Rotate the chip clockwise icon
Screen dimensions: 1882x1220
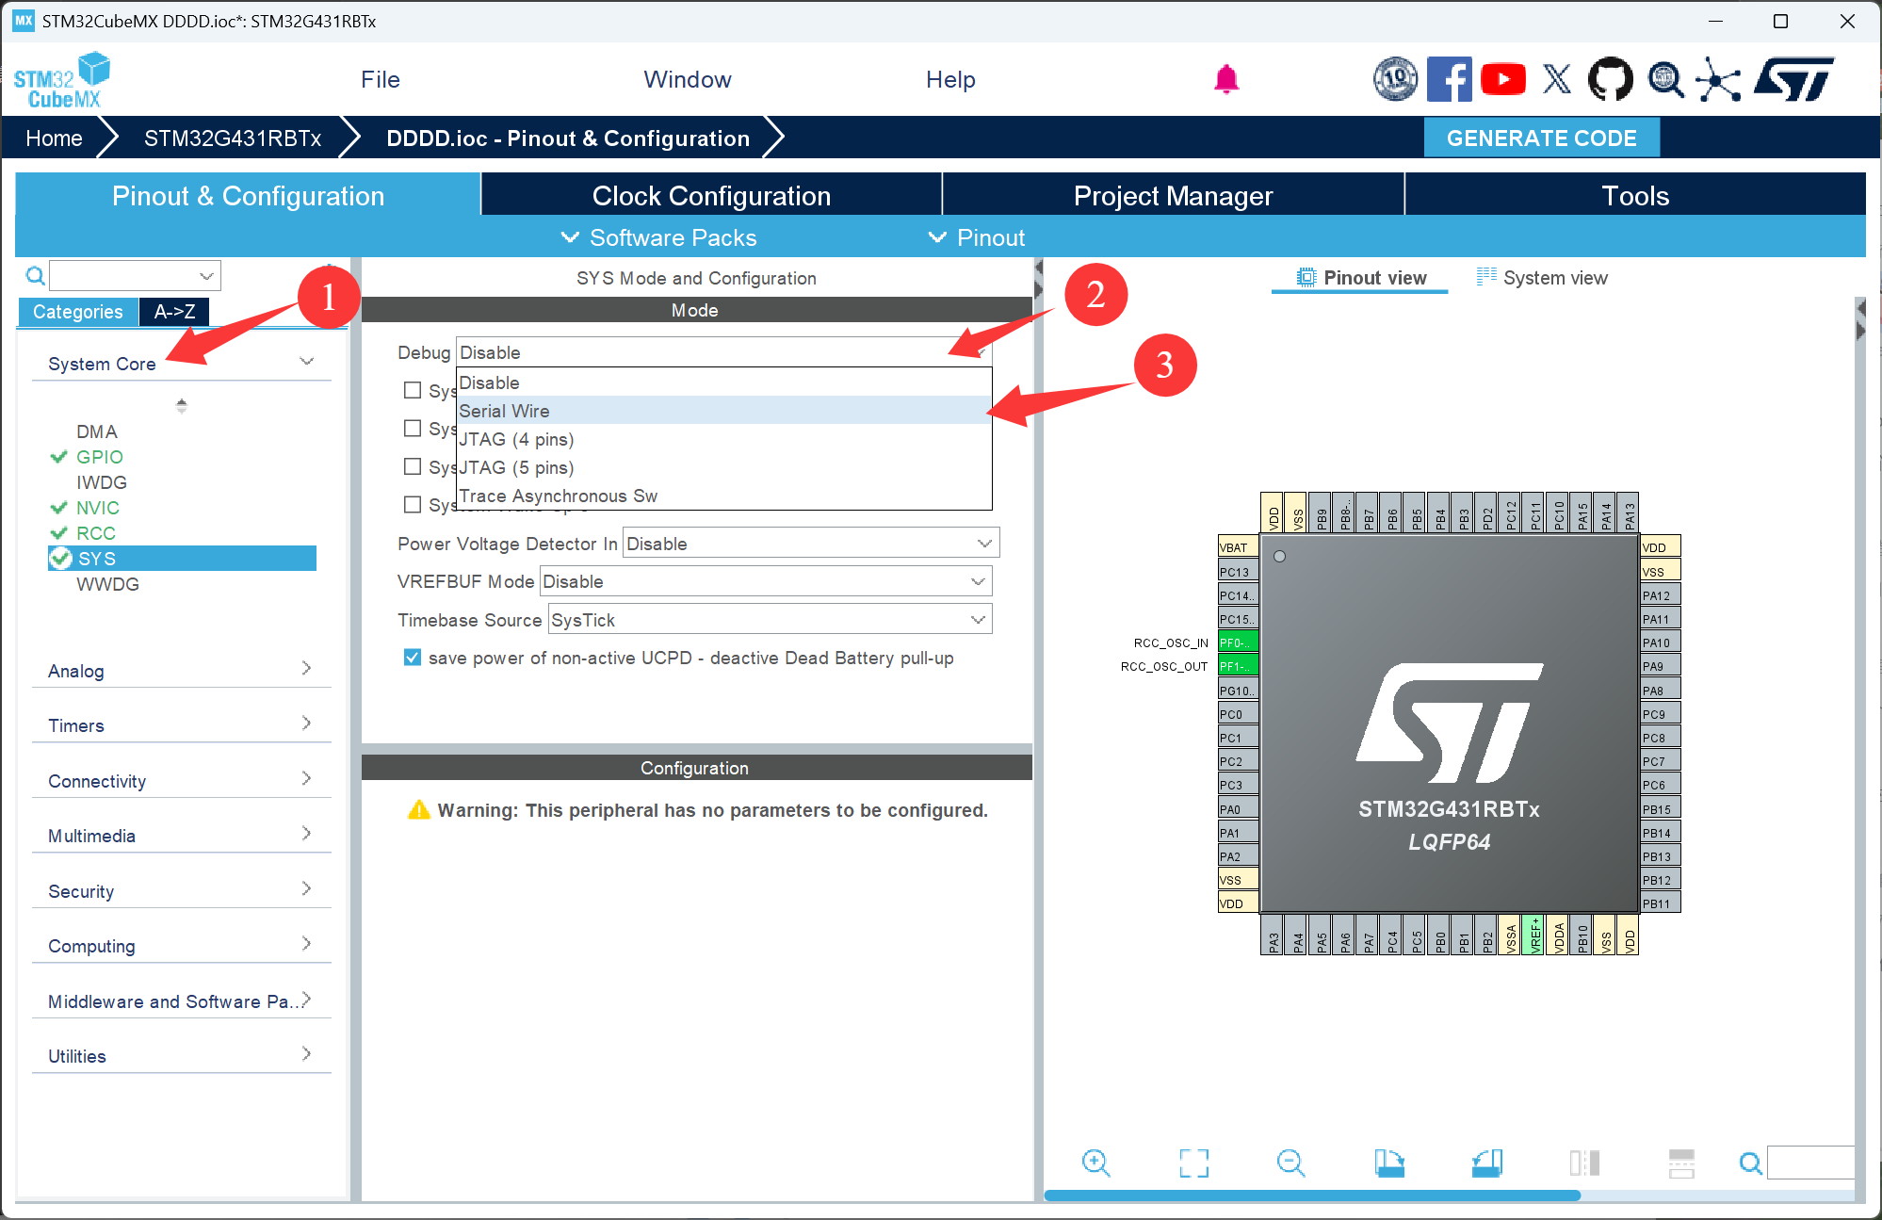(x=1388, y=1163)
